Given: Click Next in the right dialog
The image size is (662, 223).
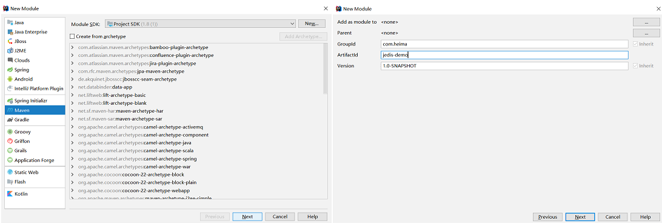Looking at the screenshot, I should [x=581, y=217].
